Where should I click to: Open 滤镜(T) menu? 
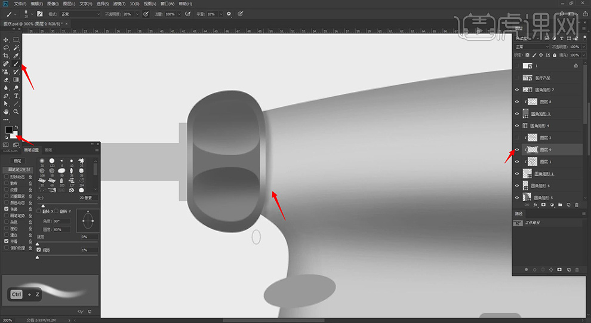[x=119, y=4]
